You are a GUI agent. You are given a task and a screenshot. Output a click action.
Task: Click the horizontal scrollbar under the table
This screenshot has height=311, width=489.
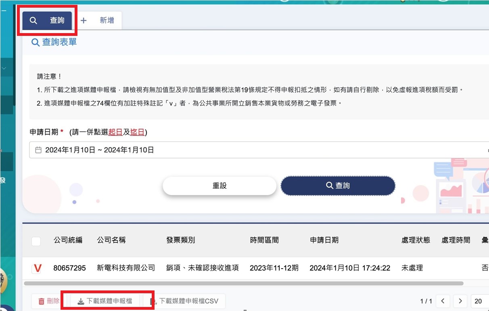point(242,284)
